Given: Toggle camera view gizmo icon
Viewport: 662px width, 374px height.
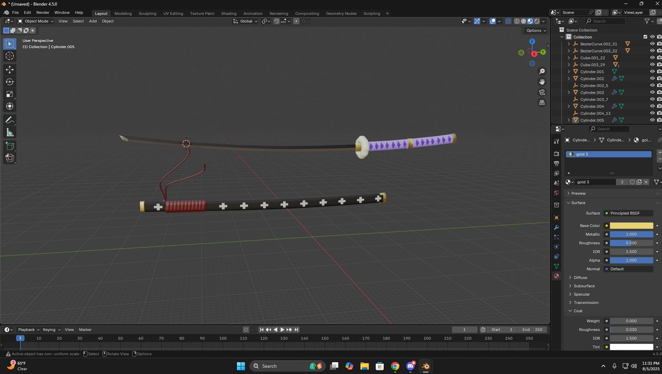Looking at the screenshot, I should [x=542, y=92].
